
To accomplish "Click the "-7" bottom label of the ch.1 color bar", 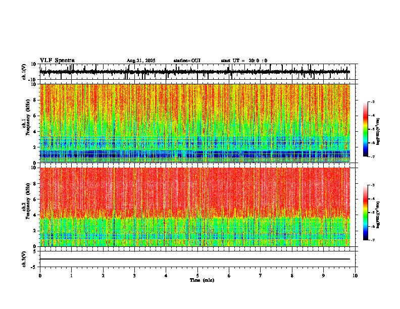I will pos(372,157).
